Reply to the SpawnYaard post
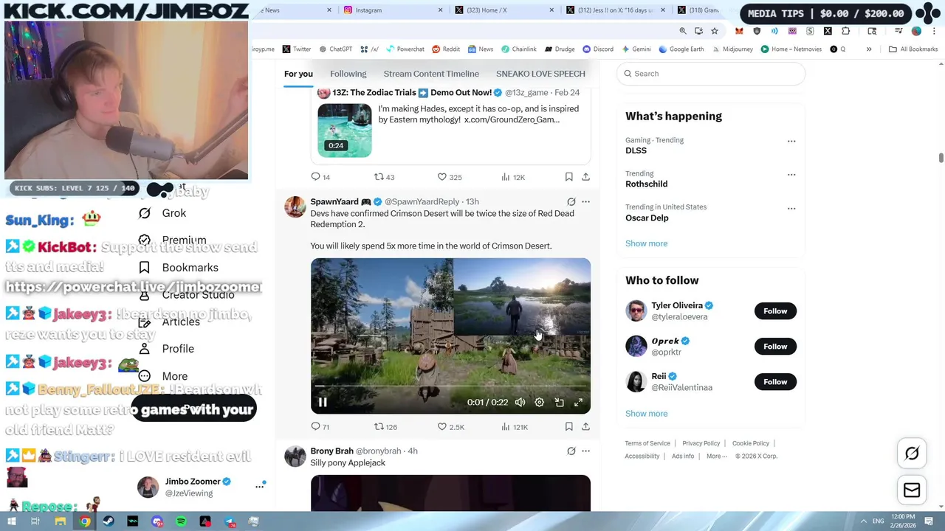This screenshot has height=531, width=945. pyautogui.click(x=320, y=427)
